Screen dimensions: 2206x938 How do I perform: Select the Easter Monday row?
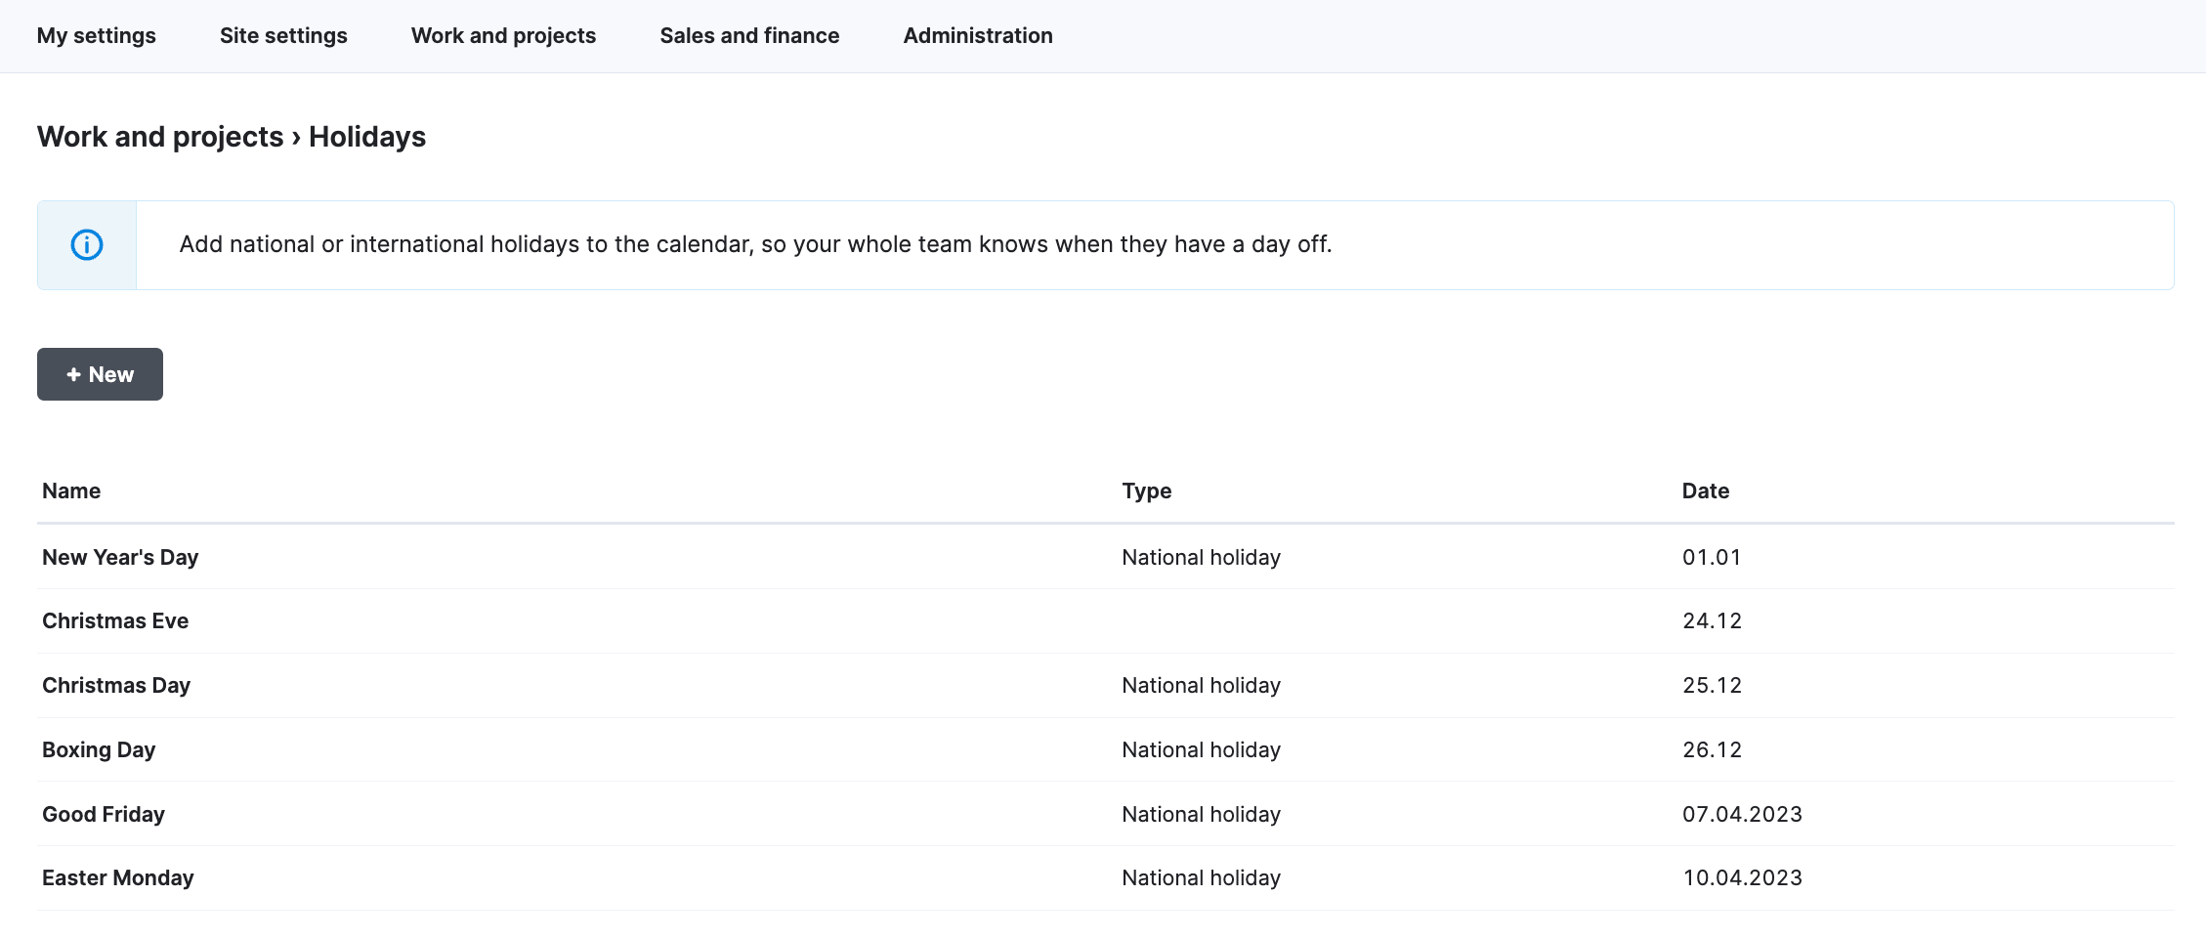click(117, 877)
